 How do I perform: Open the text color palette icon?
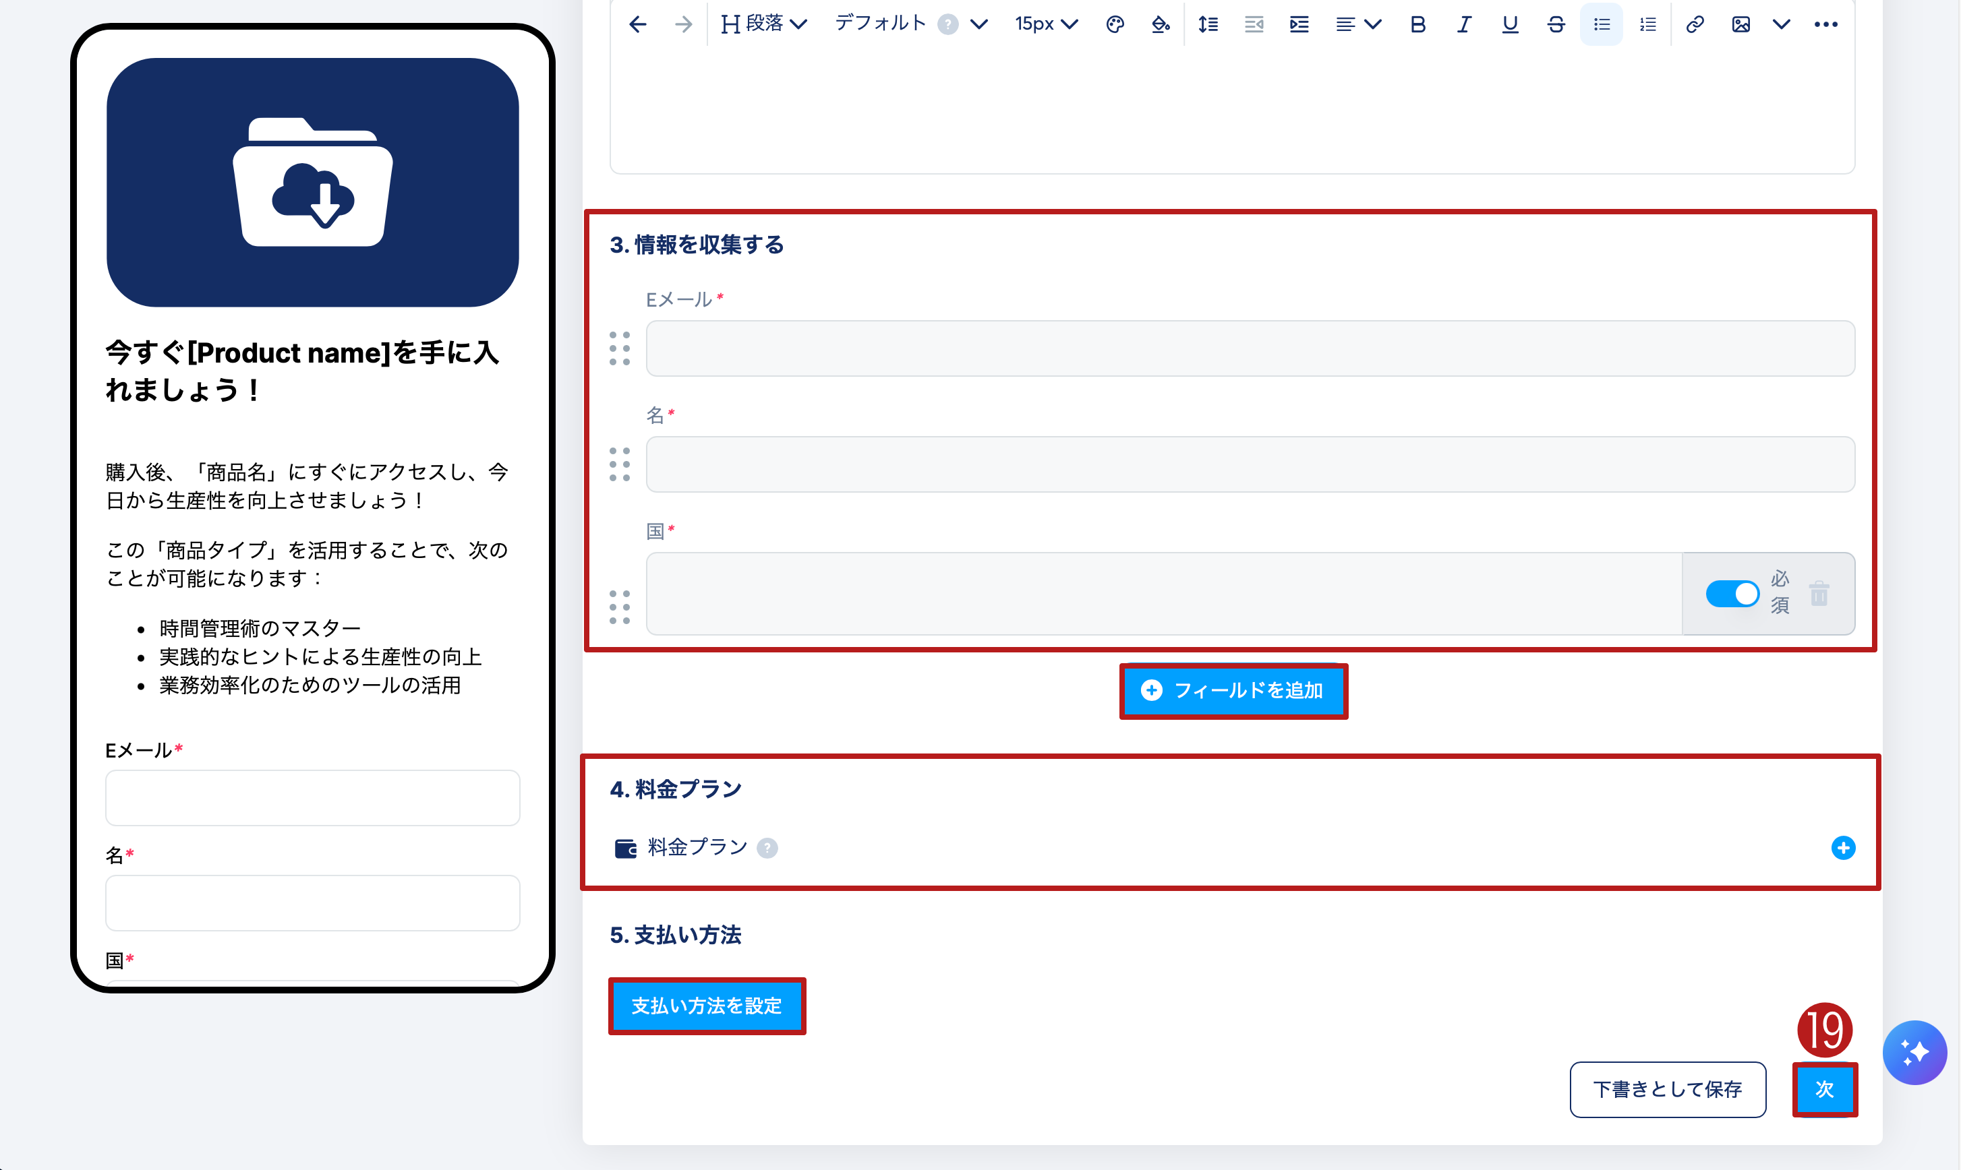coord(1115,24)
